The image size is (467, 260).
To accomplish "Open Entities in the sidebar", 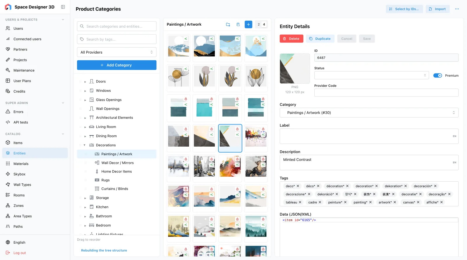I will click(x=35, y=153).
